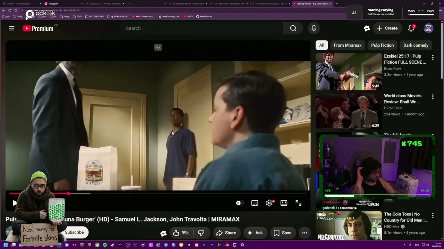This screenshot has width=444, height=249.
Task: Open the YouTube guide hamburger menu
Action: click(11, 28)
